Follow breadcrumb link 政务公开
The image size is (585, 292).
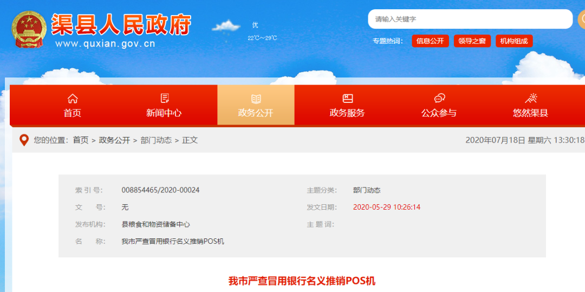(x=114, y=140)
